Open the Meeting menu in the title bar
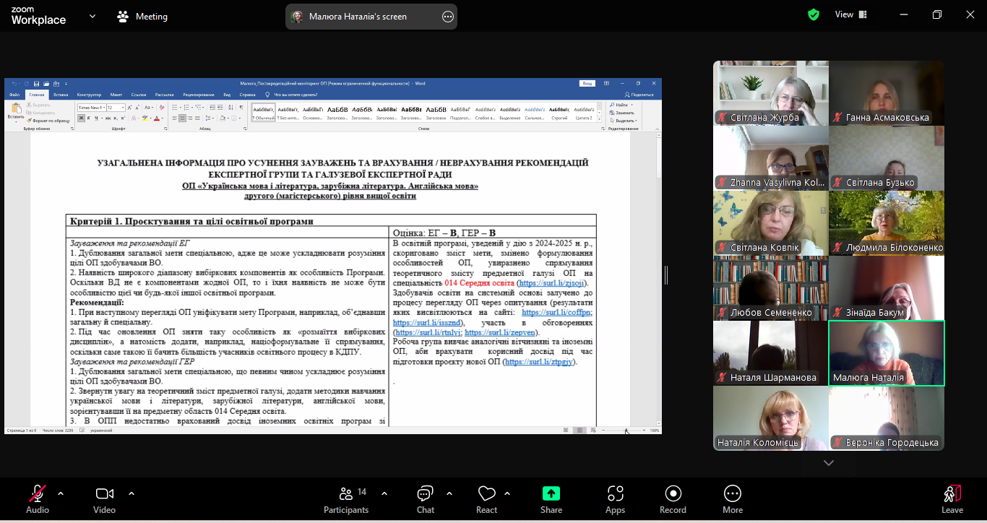Screen dimensions: 987x523 click(142, 16)
